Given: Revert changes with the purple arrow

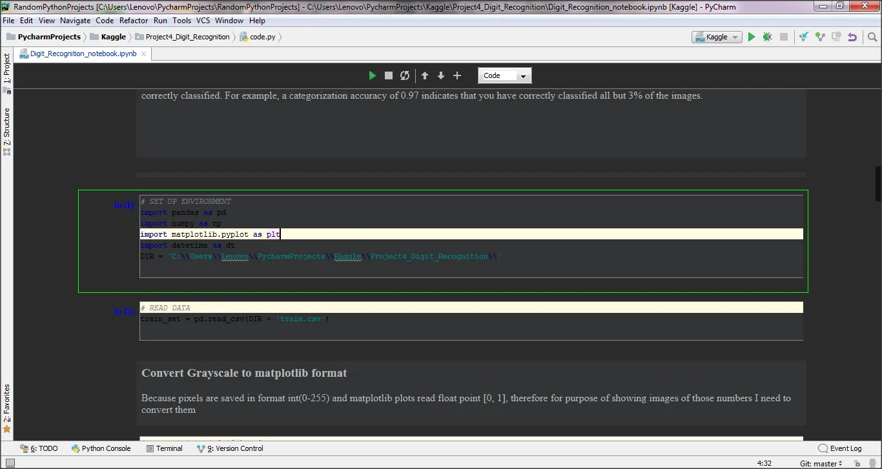Looking at the screenshot, I should tap(852, 37).
